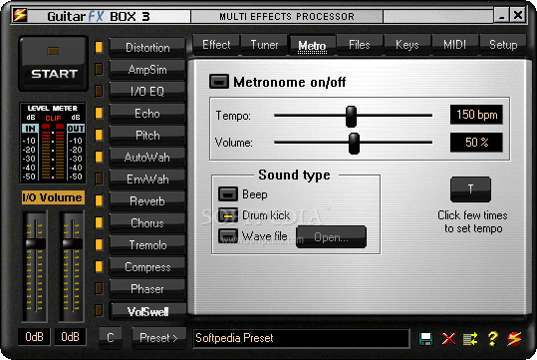537x360 pixels.
Task: Select Beep sound type
Action: point(228,194)
